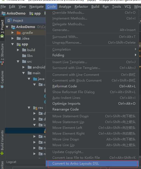141x169 pixels.
Task: Click the Structure hierarchy icon
Action: [x=2, y=63]
